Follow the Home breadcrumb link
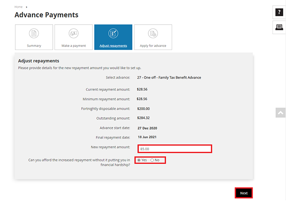Image resolution: width=286 pixels, height=202 pixels. tap(18, 7)
